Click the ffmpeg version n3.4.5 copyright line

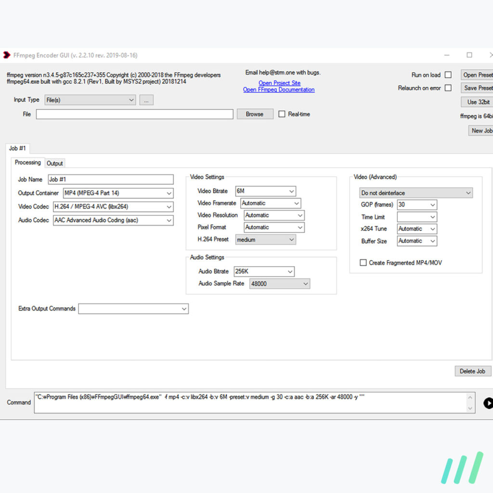[114, 75]
